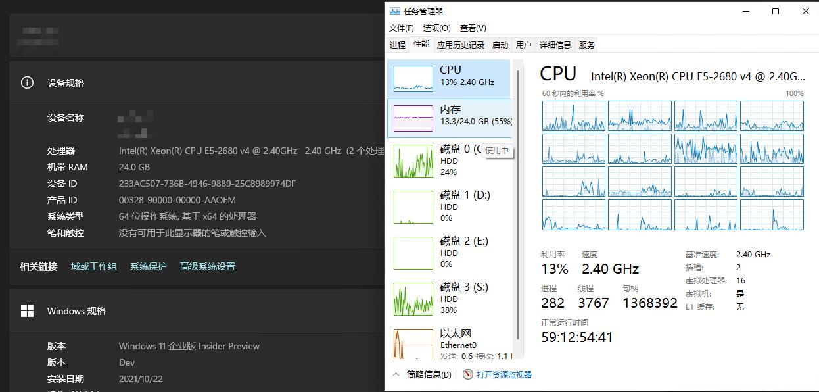Switch to the 详细信息 tab
Screen dimensions: 819x392
555,45
